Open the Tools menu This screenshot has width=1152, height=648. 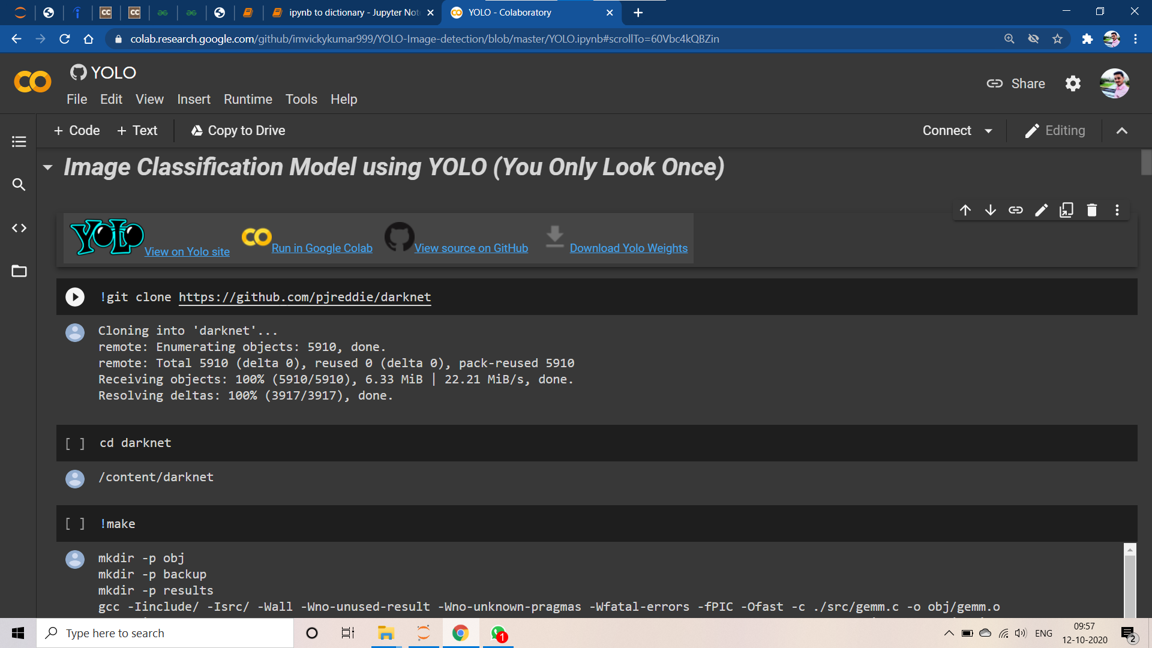coord(301,99)
